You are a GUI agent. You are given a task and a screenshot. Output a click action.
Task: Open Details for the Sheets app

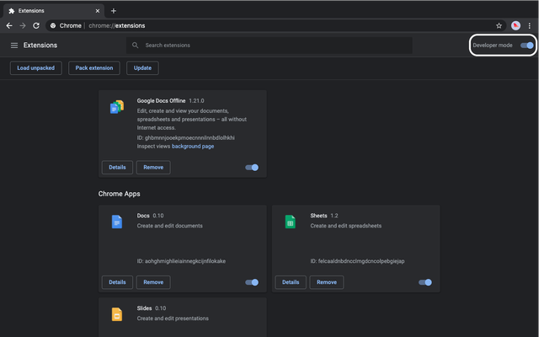point(291,282)
